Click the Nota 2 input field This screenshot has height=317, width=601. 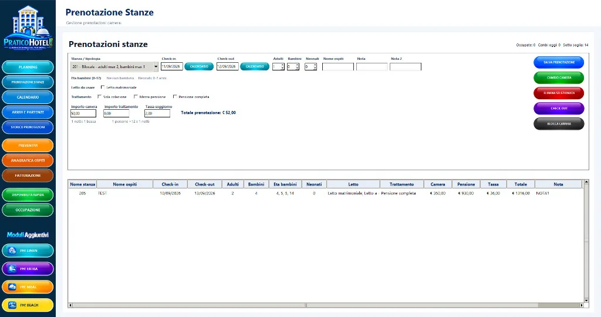click(406, 67)
